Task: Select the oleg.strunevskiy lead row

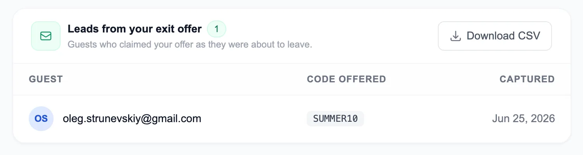Action: point(292,119)
